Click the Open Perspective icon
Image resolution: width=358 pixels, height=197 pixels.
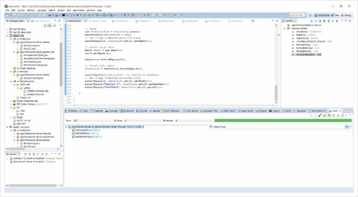click(x=310, y=15)
